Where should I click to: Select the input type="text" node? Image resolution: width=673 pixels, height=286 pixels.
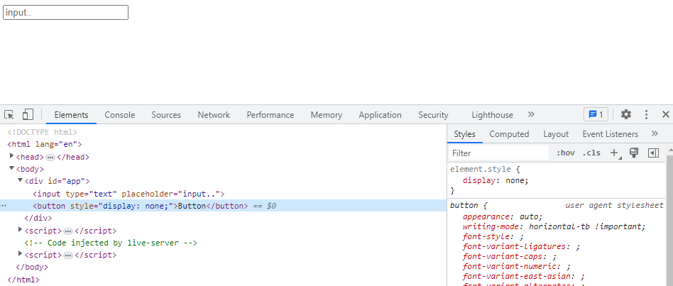tap(128, 194)
